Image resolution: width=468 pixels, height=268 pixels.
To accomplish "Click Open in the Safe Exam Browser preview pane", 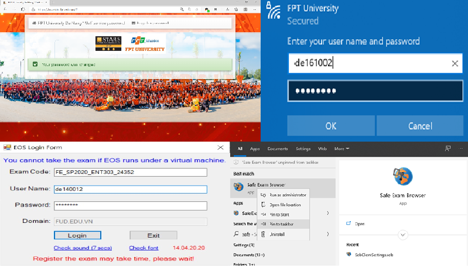I will coord(355,224).
